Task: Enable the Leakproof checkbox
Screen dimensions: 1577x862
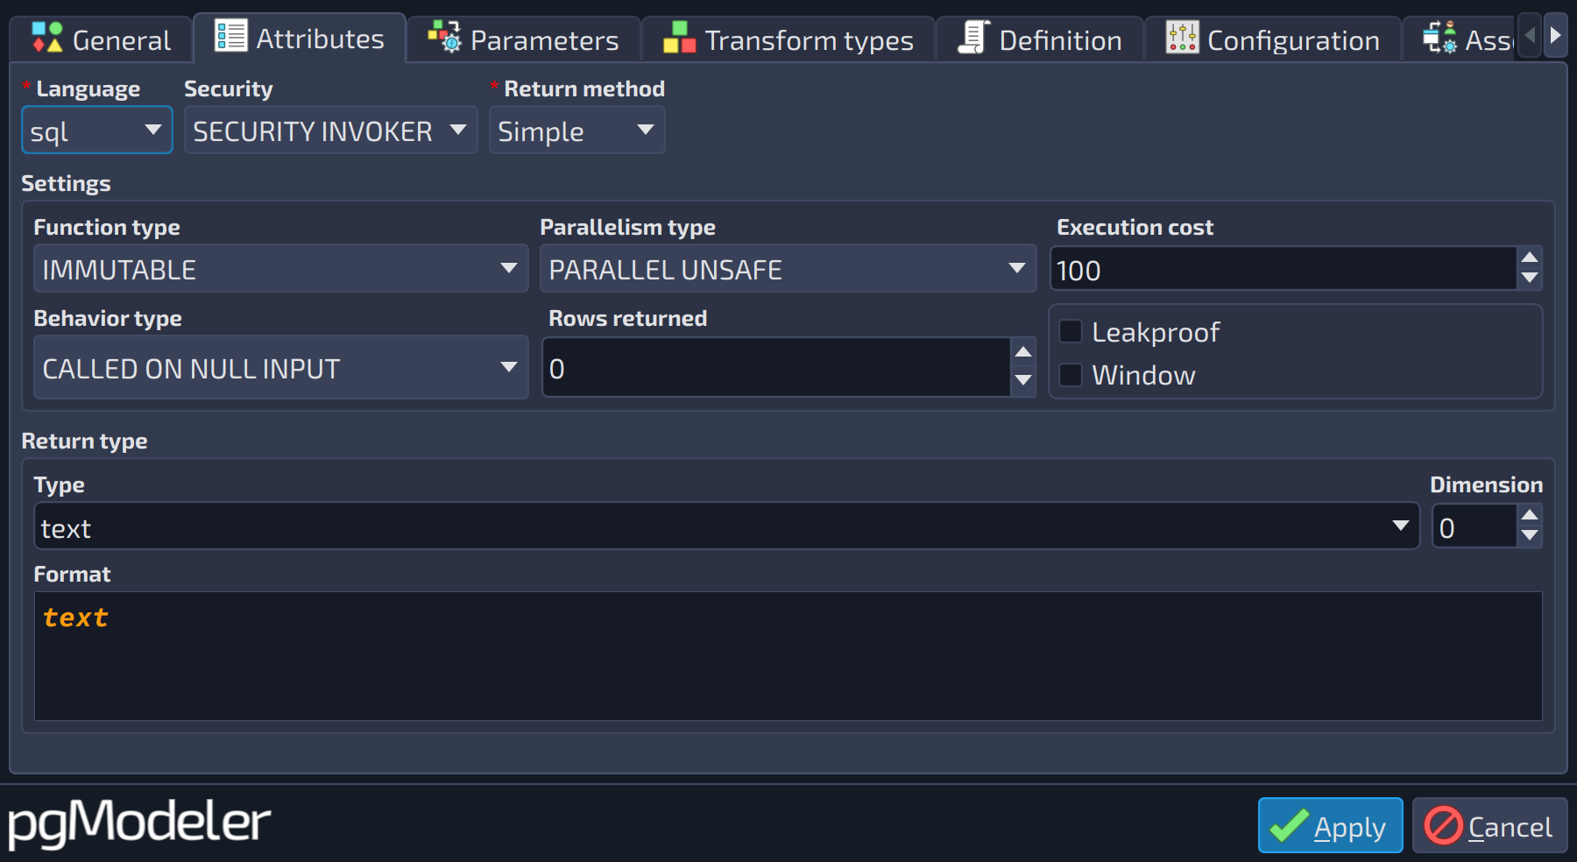Action: click(x=1071, y=332)
